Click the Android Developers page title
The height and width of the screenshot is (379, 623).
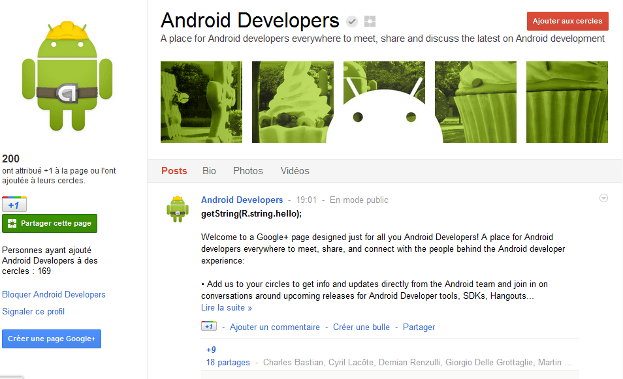(250, 20)
